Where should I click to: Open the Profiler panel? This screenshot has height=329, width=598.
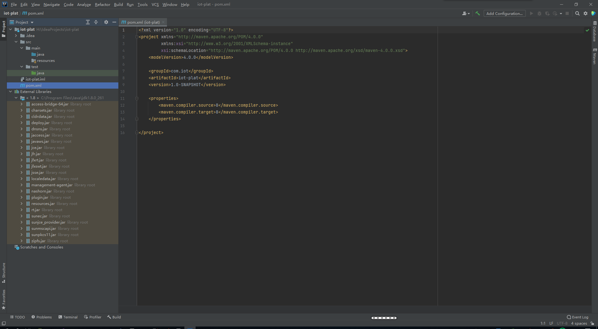(x=93, y=317)
